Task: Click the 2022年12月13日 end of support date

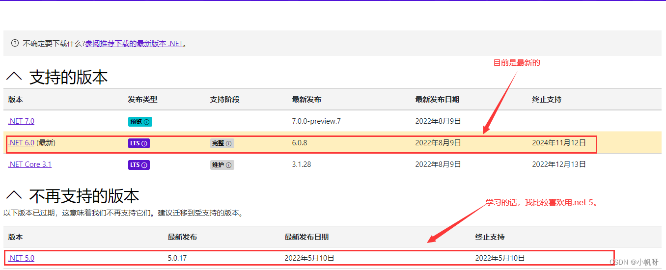Action: [x=559, y=164]
